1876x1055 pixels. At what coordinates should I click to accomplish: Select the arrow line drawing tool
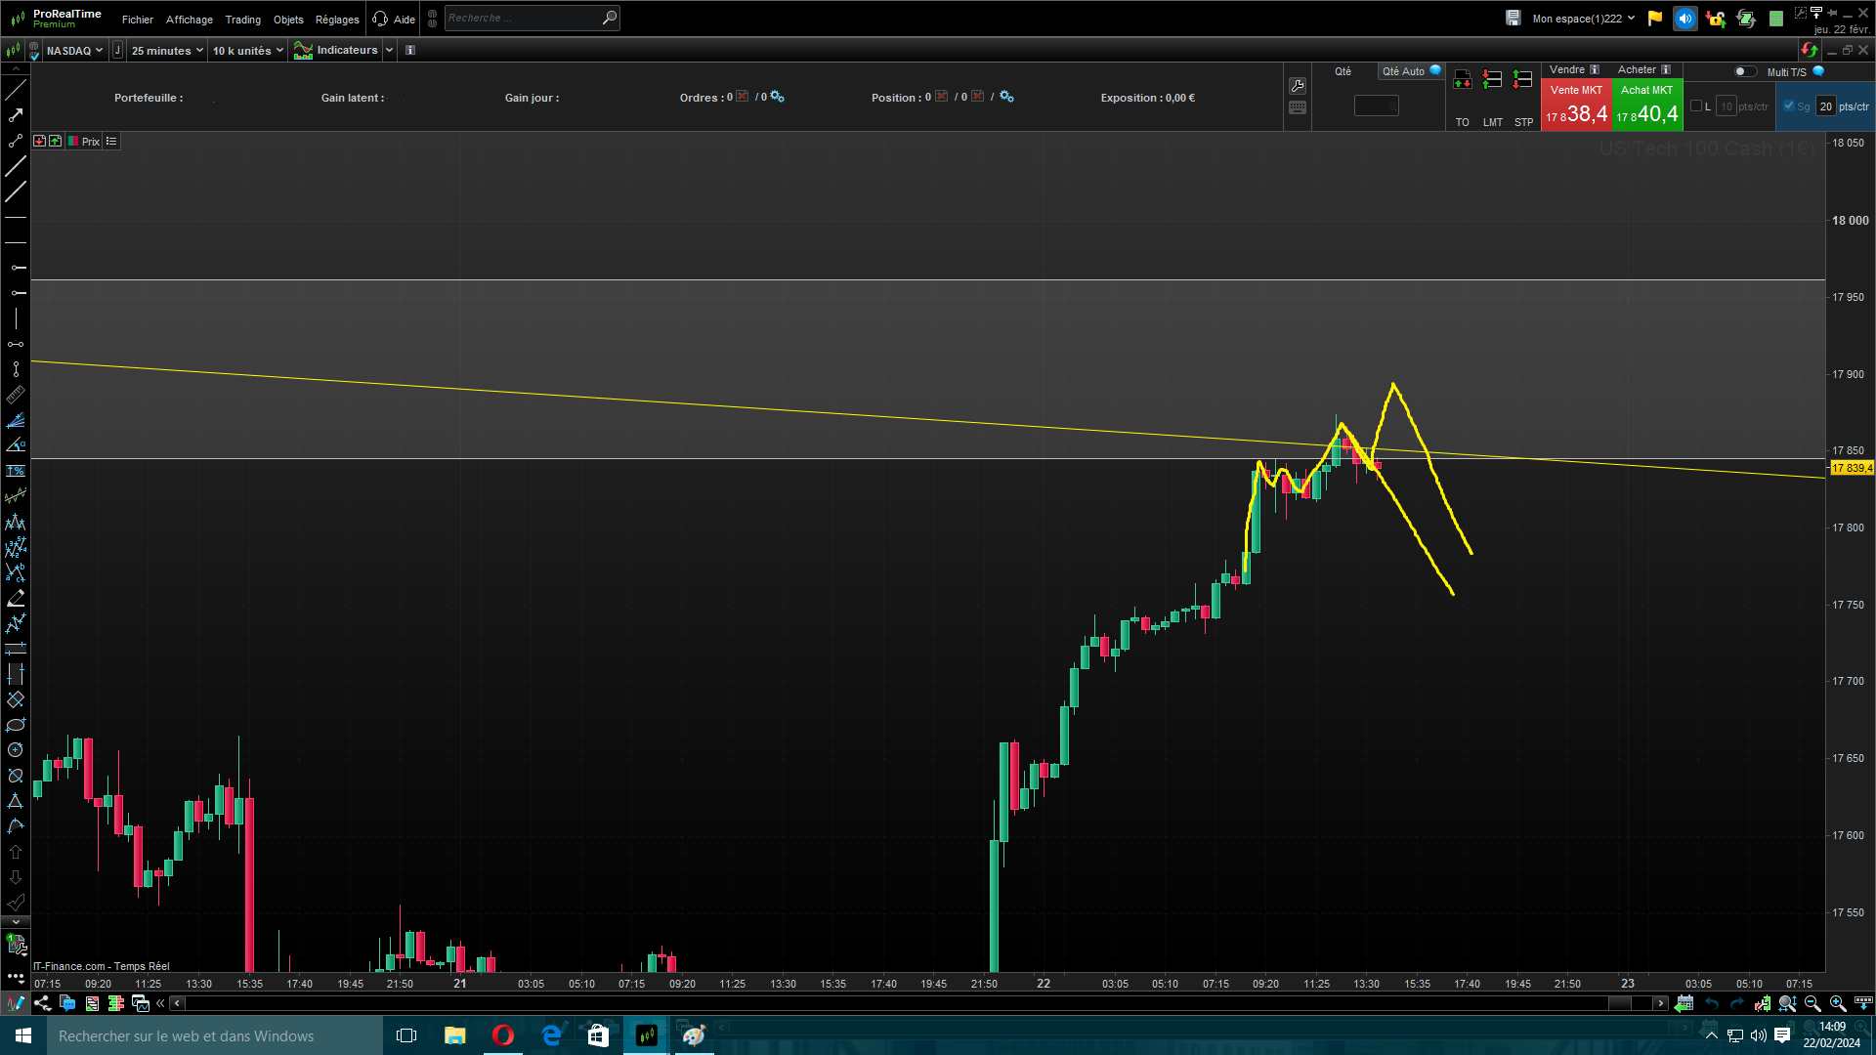coord(16,116)
